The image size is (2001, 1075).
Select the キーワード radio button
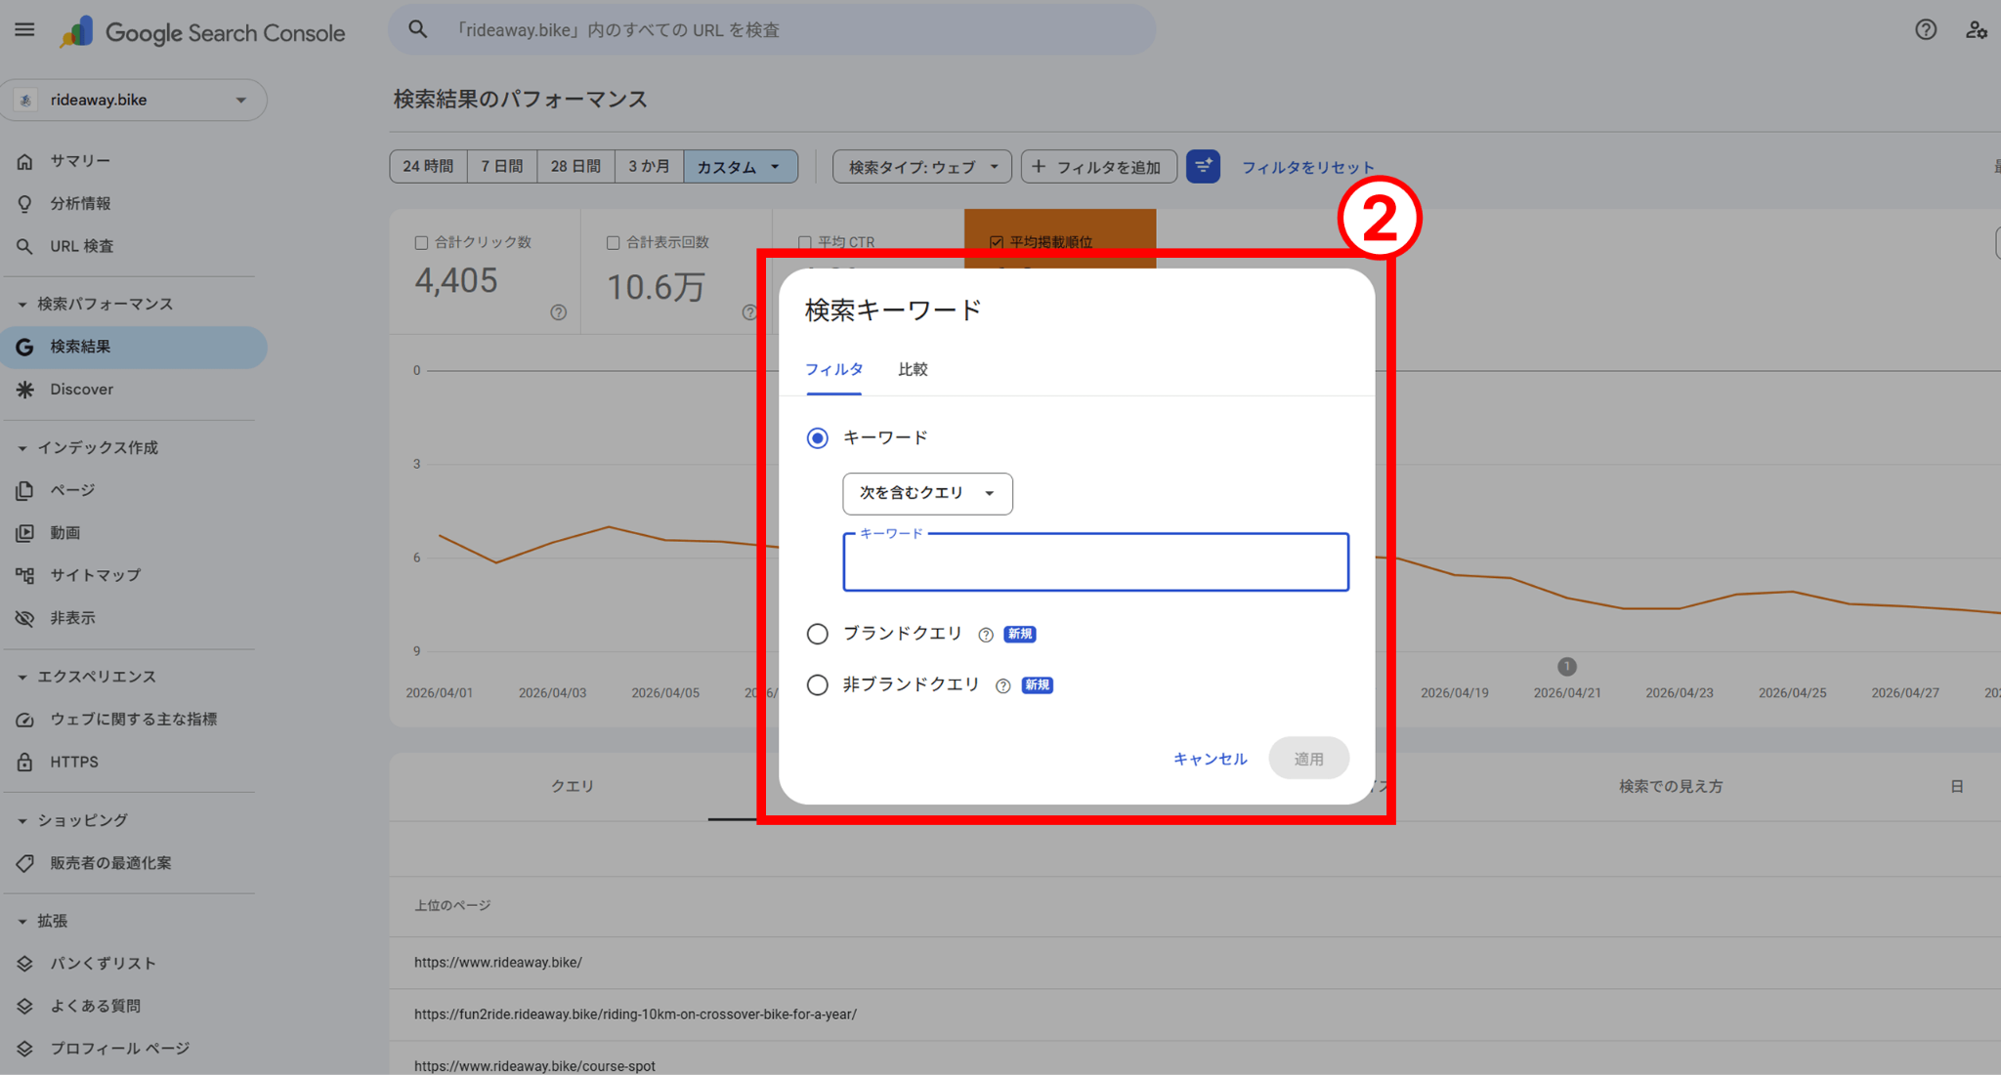click(818, 438)
